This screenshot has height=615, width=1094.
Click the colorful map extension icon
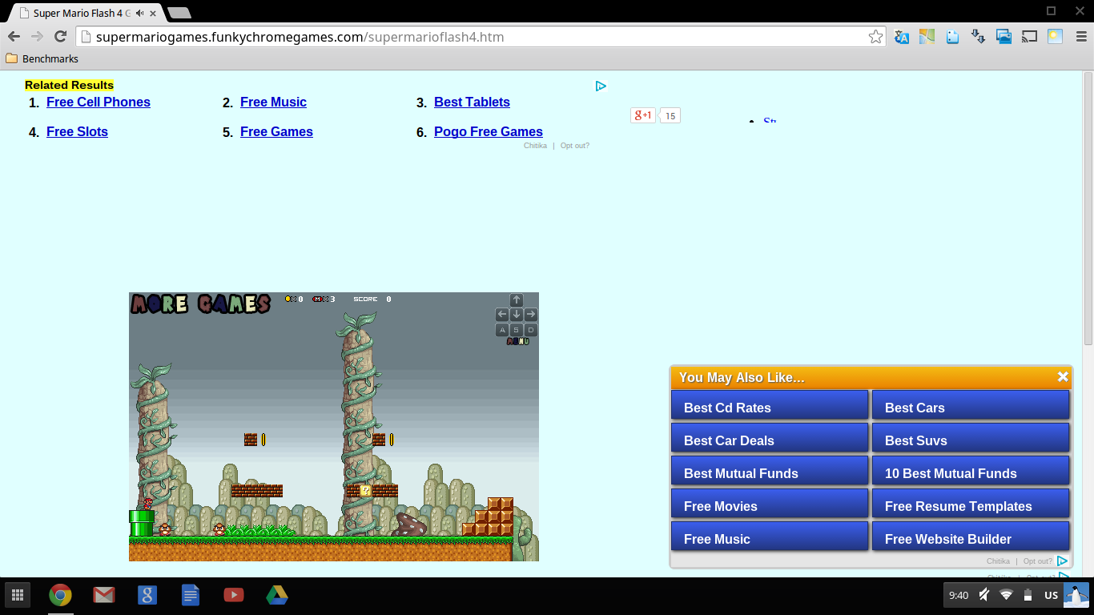coord(927,37)
